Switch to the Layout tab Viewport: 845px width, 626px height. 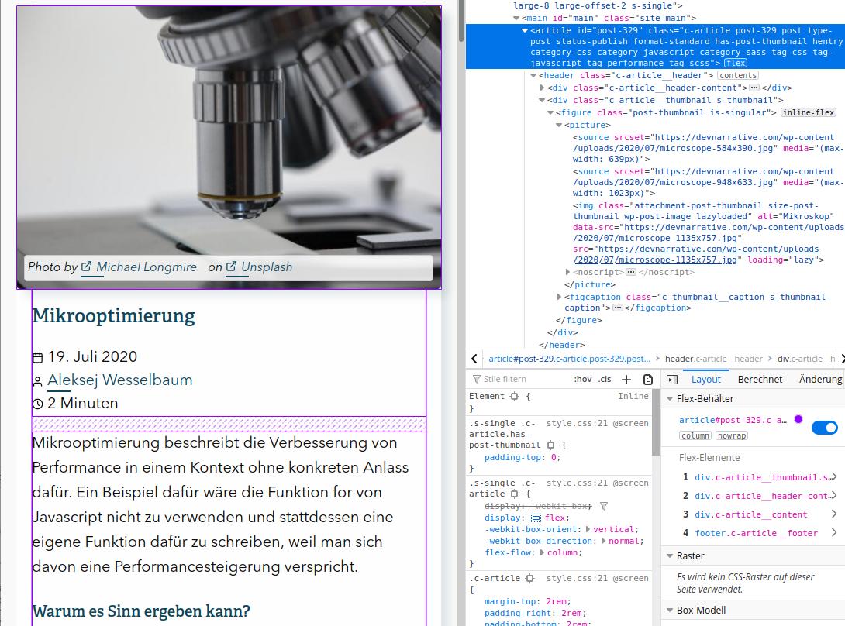706,380
